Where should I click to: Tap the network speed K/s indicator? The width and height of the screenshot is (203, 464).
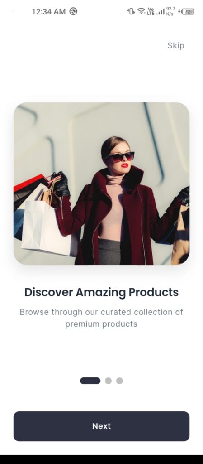click(x=170, y=11)
